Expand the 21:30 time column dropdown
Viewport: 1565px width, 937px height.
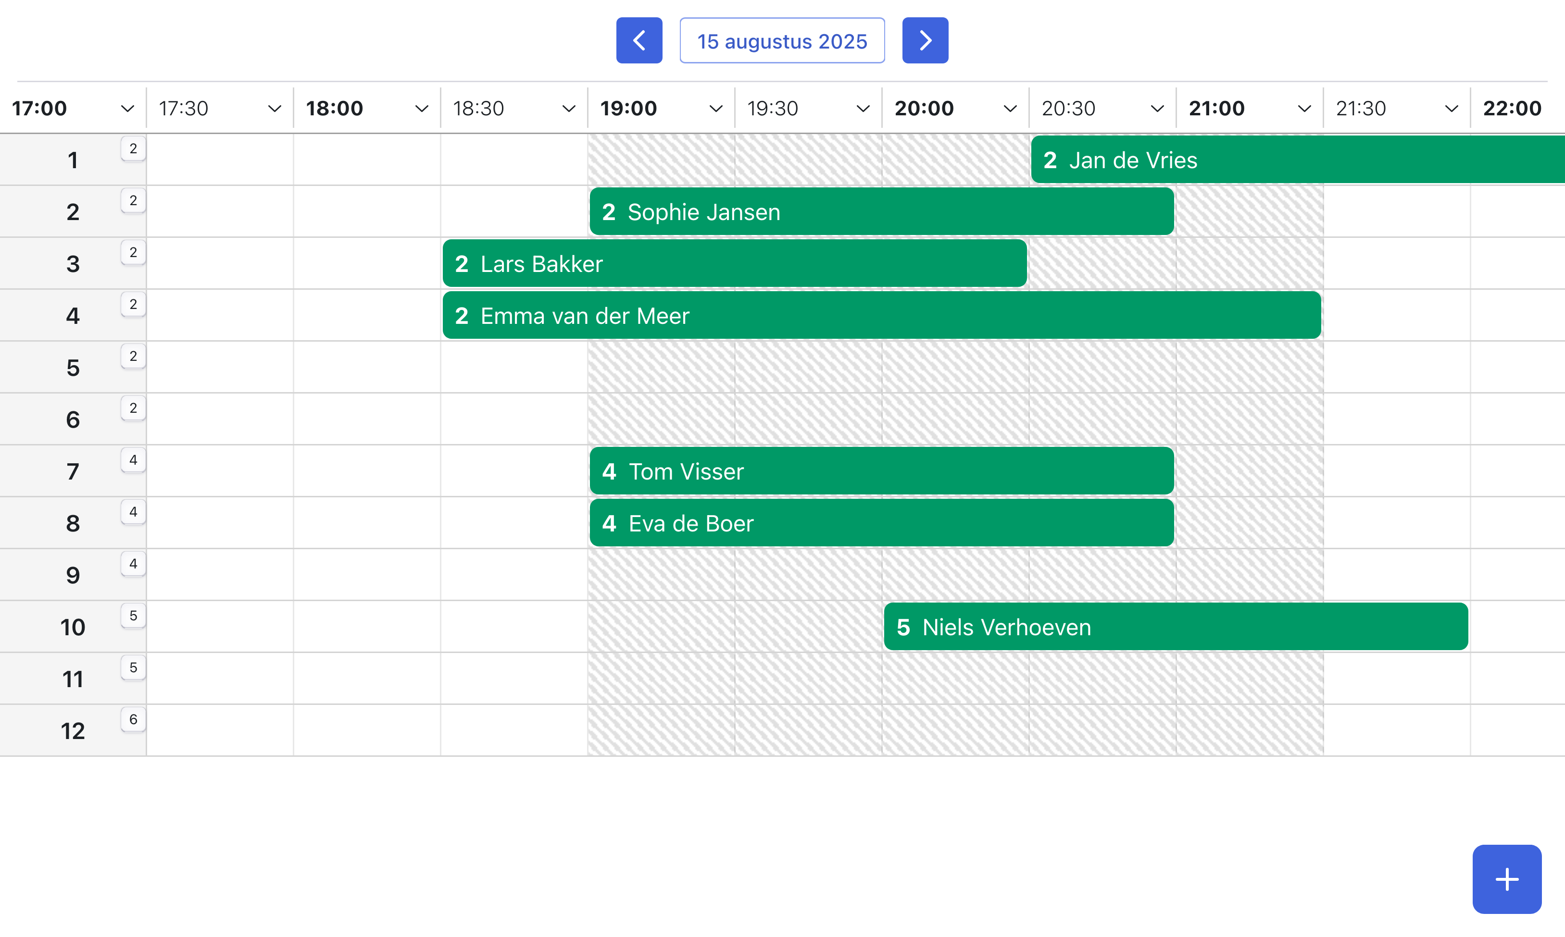pyautogui.click(x=1451, y=109)
